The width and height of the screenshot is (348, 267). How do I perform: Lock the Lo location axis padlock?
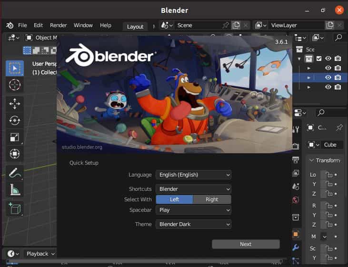[x=329, y=175]
